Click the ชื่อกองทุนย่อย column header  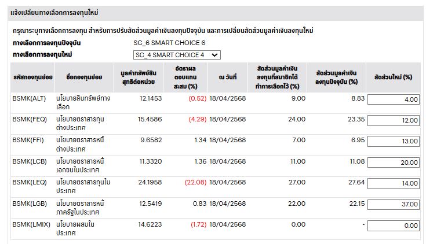84,77
